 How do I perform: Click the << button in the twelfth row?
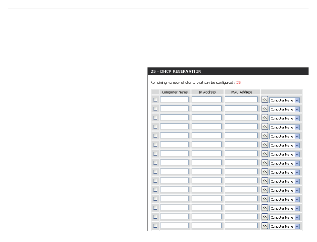(x=265, y=199)
